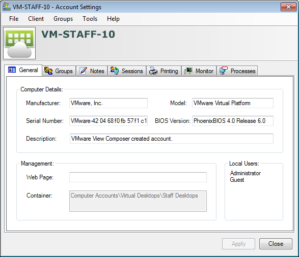299x257 pixels.
Task: Switch to the Notes tab
Action: (x=92, y=71)
